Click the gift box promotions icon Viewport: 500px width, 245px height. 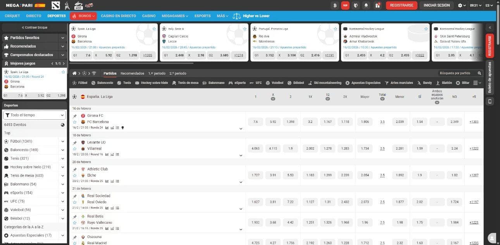(x=377, y=5)
